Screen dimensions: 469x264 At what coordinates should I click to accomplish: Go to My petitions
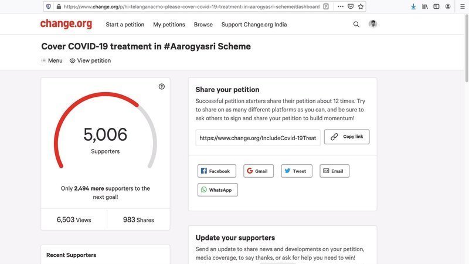169,25
